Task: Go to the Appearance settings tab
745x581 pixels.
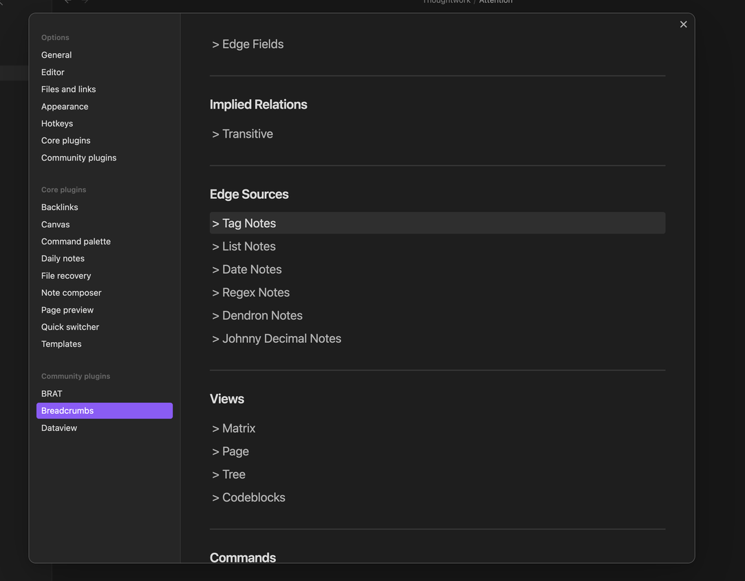Action: point(65,107)
